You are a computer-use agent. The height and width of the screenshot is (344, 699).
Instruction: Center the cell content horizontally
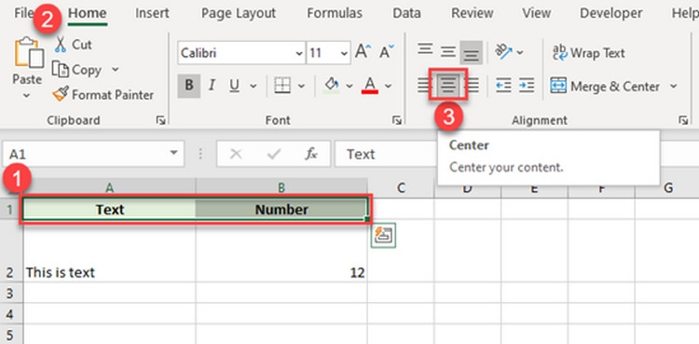[x=447, y=85]
